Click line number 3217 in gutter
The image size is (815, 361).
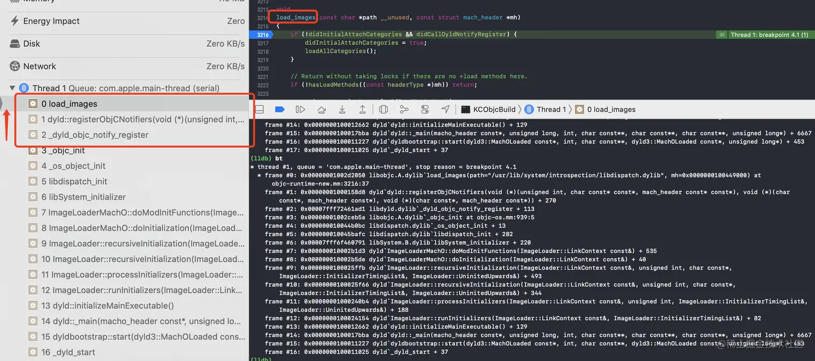tap(263, 43)
